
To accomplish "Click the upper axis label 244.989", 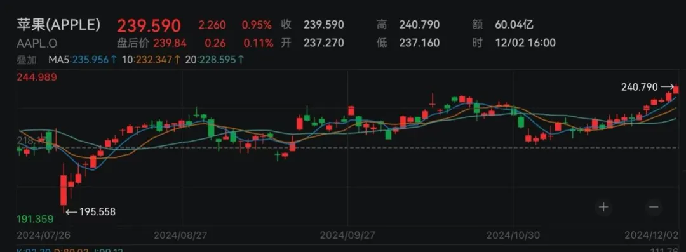I will 37,77.
